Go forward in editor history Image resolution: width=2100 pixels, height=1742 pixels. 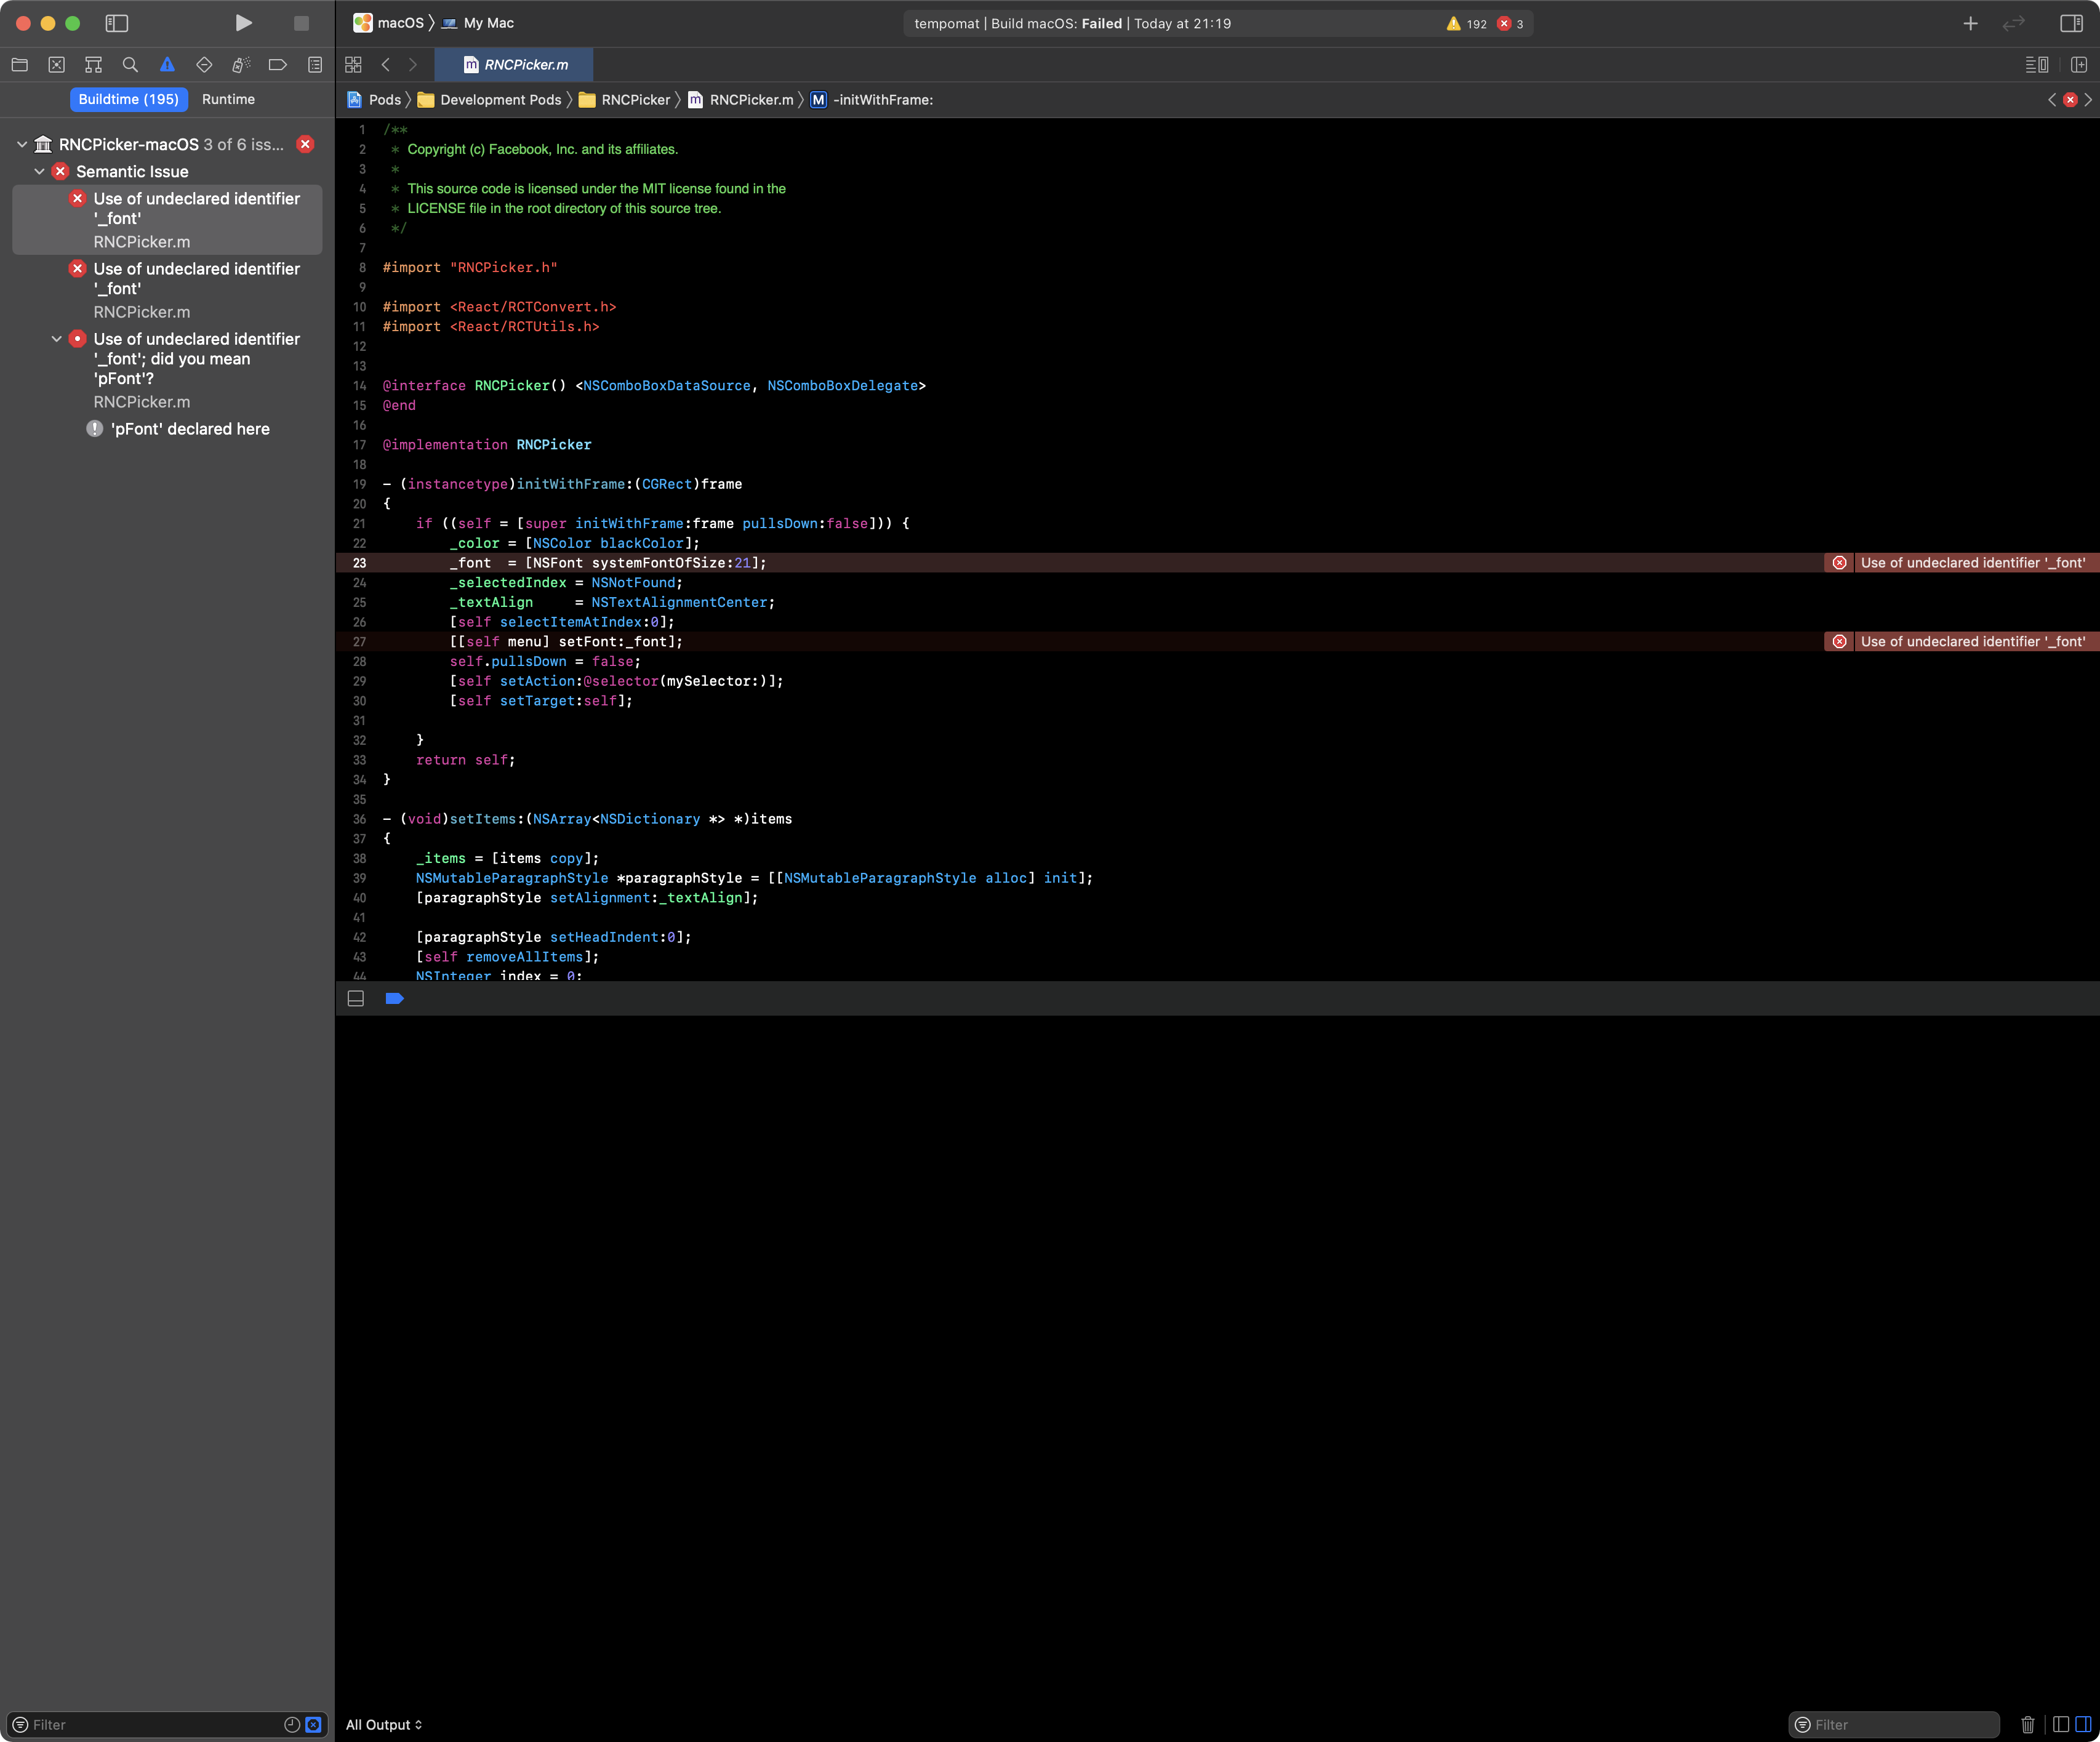412,65
